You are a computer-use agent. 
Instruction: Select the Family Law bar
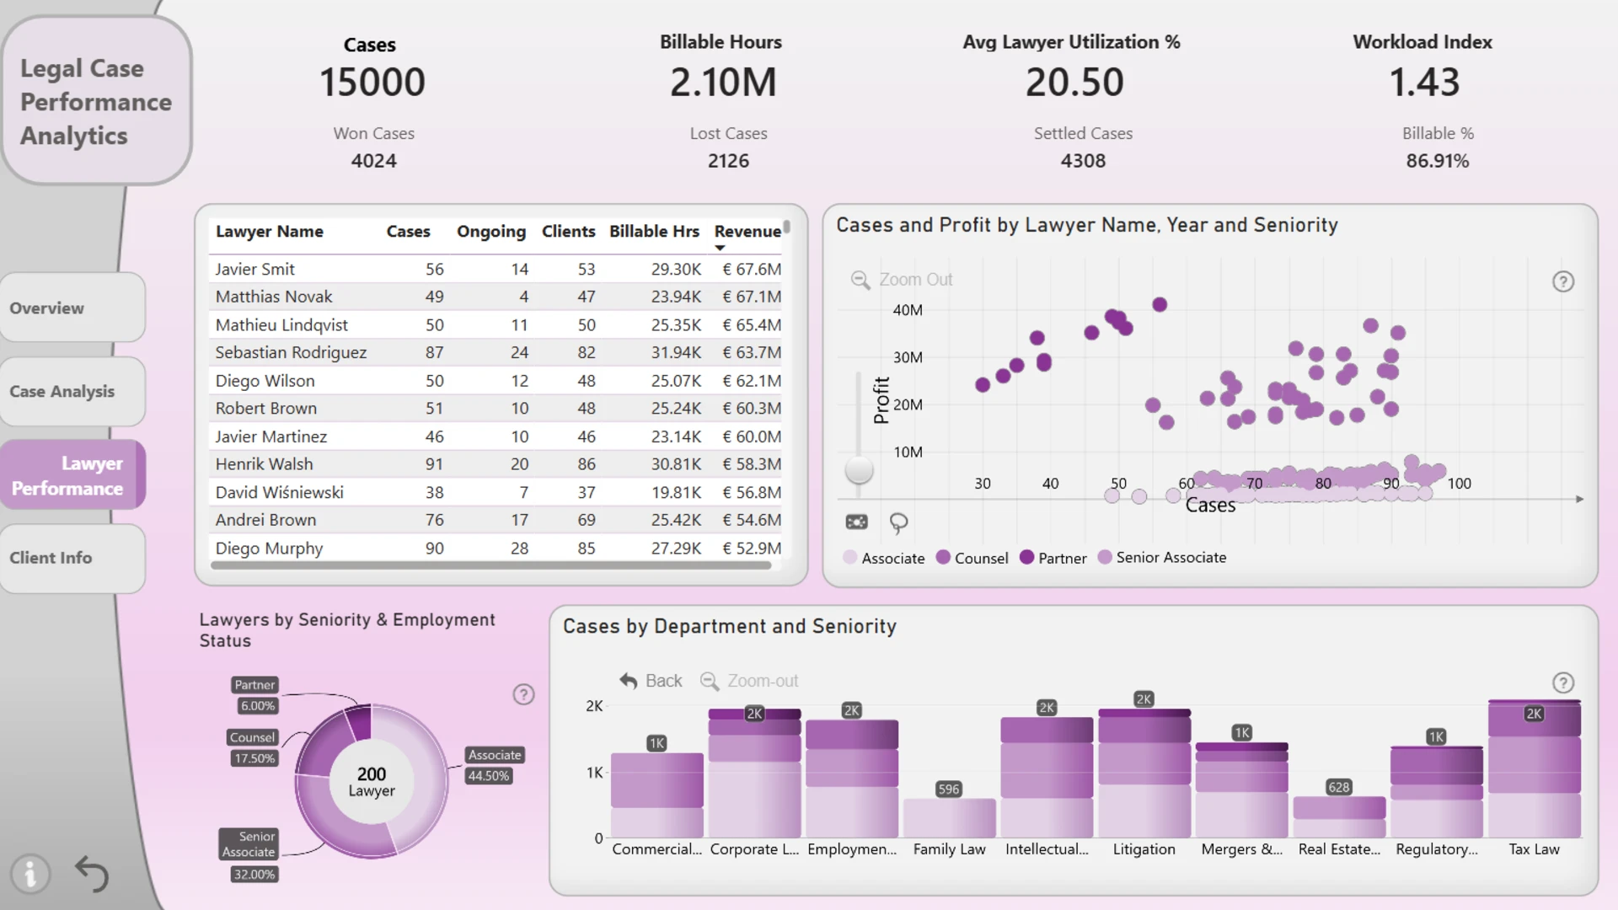pyautogui.click(x=949, y=818)
